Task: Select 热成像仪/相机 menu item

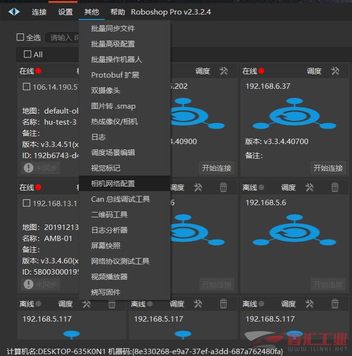Action: point(124,121)
